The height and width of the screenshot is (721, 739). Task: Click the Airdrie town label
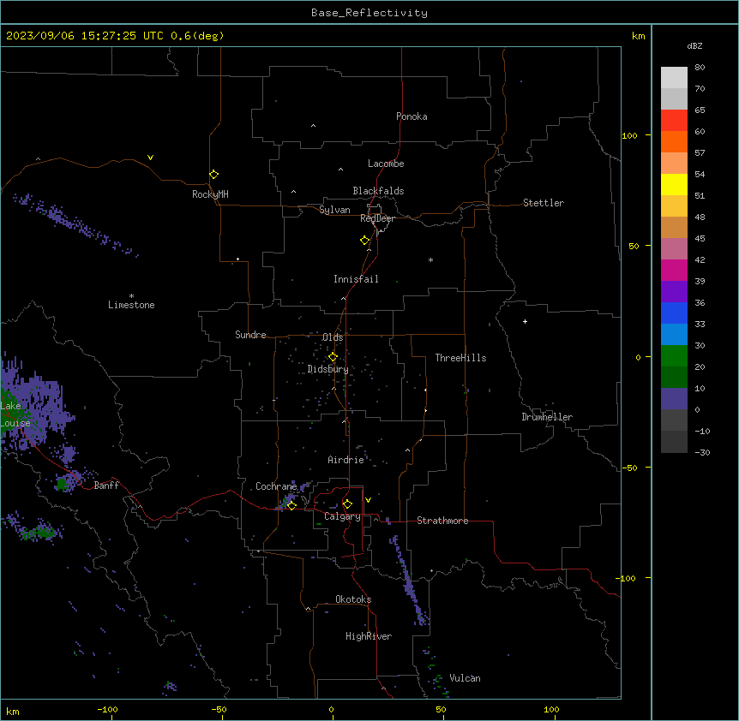(x=345, y=460)
